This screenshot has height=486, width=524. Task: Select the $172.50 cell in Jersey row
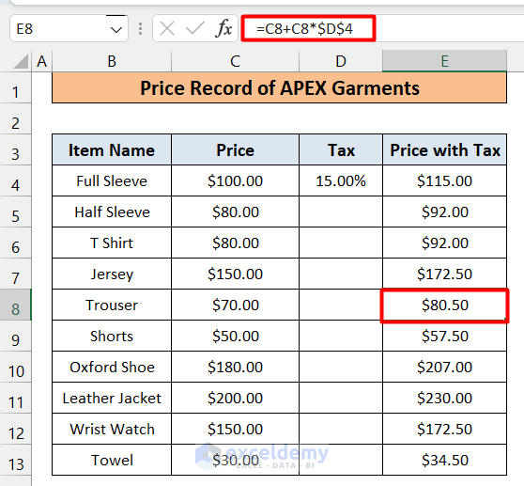pos(444,274)
